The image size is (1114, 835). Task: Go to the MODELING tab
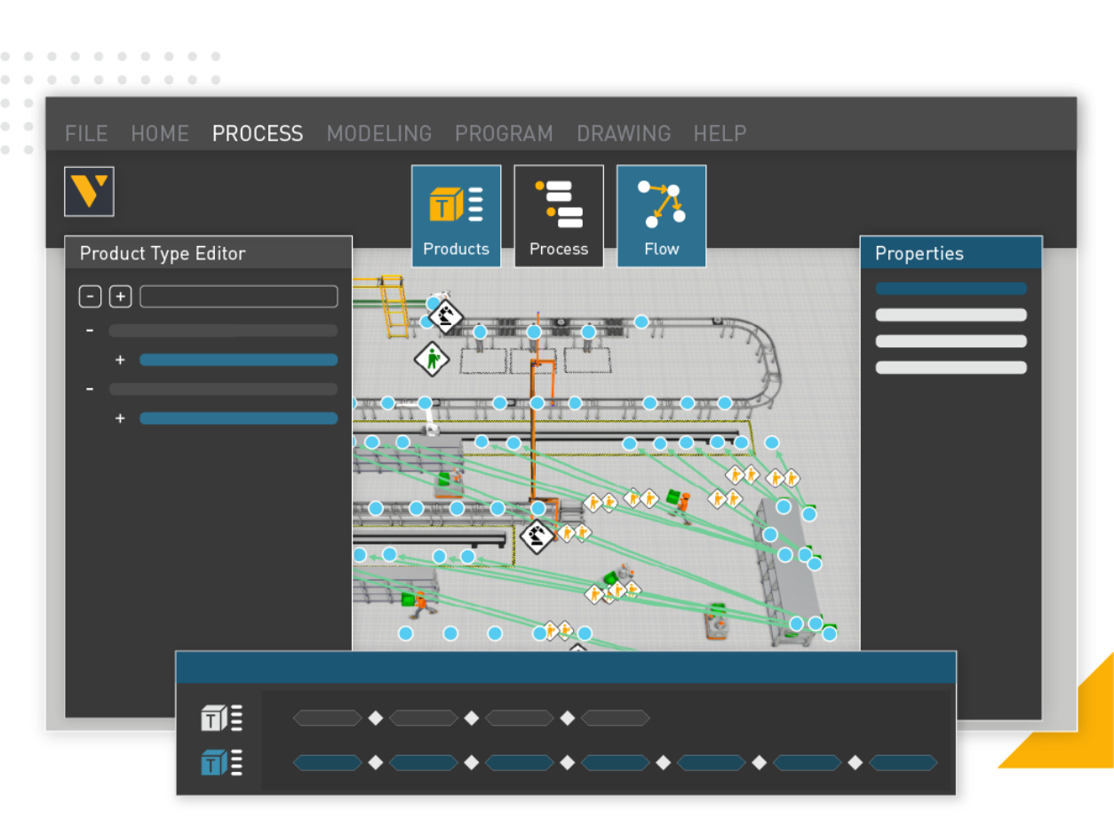pyautogui.click(x=379, y=133)
